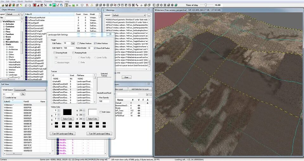Enable the Flatten Vertices checkbox
The height and width of the screenshot is (161, 304).
click(78, 43)
